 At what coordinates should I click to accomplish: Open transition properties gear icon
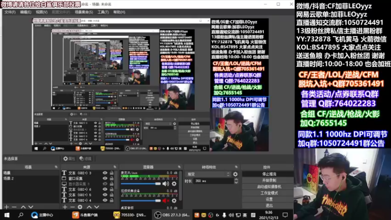(236, 174)
